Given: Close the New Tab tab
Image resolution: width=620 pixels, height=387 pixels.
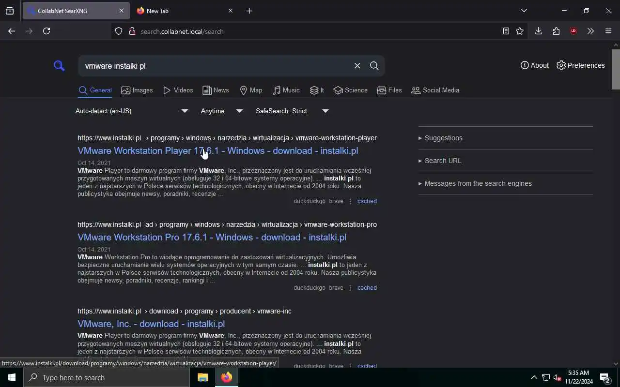Looking at the screenshot, I should (231, 11).
